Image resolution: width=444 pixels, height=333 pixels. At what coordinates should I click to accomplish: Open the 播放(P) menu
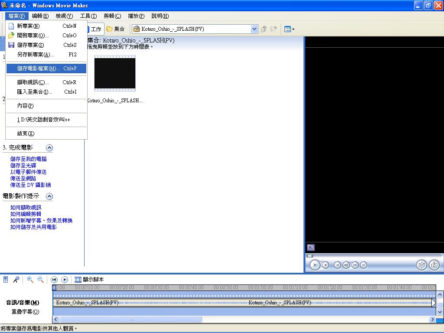136,16
